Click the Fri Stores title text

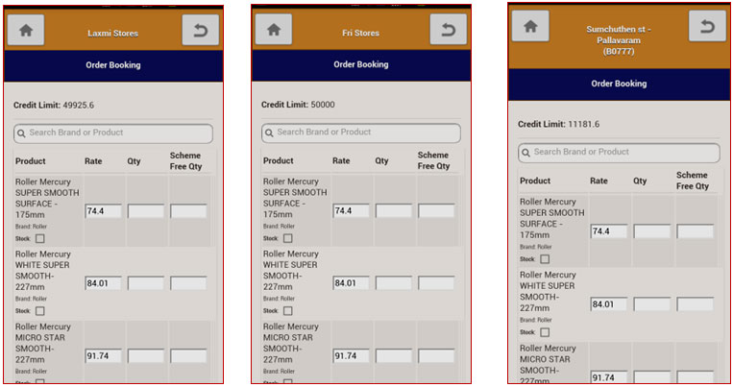361,33
